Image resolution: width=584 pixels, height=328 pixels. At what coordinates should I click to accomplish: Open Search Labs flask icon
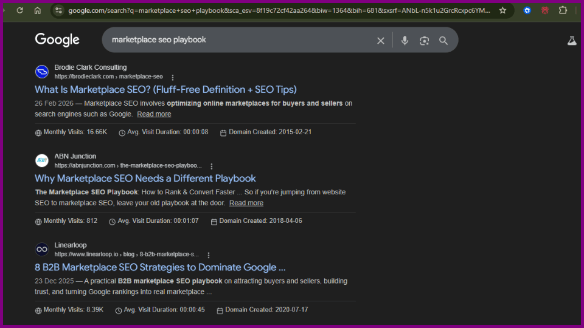[572, 41]
